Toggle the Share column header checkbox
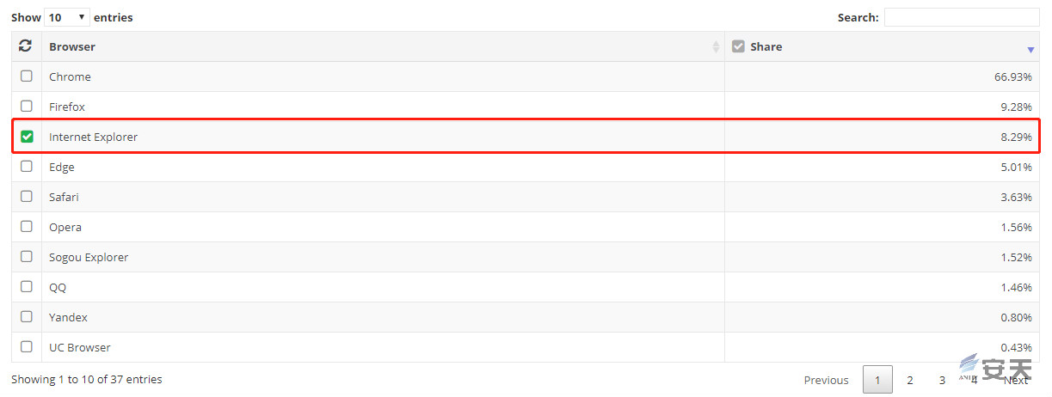This screenshot has width=1052, height=397. click(x=738, y=46)
